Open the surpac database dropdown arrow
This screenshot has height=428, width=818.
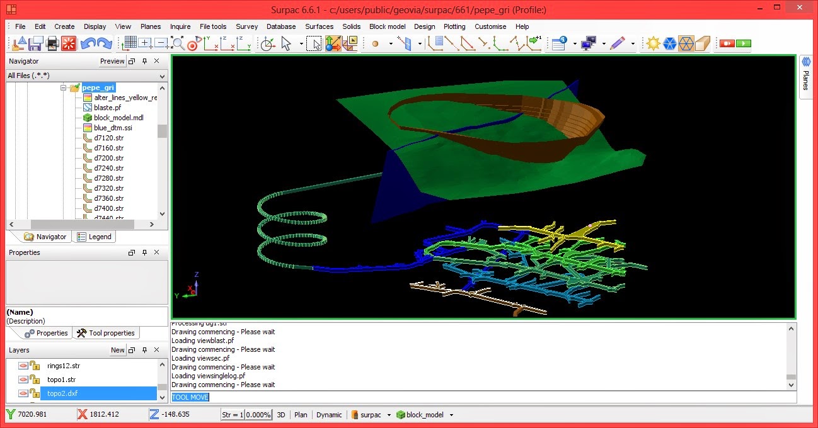pyautogui.click(x=389, y=415)
